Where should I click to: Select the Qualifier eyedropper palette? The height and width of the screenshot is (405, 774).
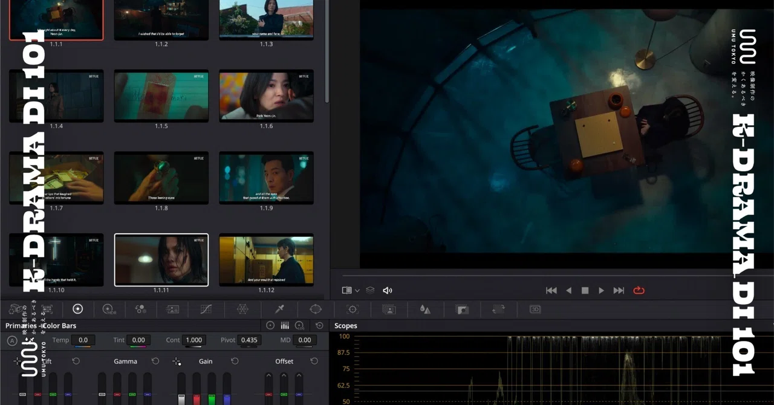(x=279, y=309)
